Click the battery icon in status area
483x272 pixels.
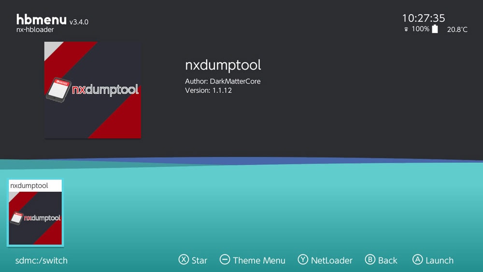click(x=435, y=29)
